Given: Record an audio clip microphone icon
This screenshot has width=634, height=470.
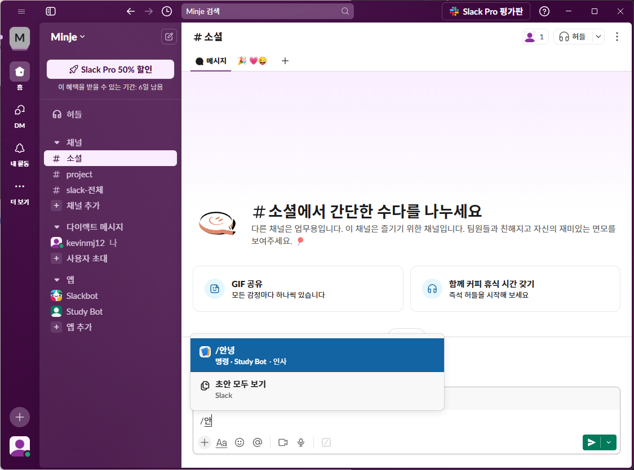Looking at the screenshot, I should pos(301,442).
